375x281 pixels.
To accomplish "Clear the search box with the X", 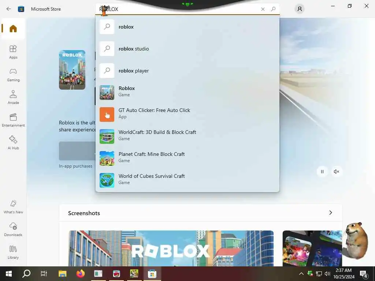I will pos(263,9).
